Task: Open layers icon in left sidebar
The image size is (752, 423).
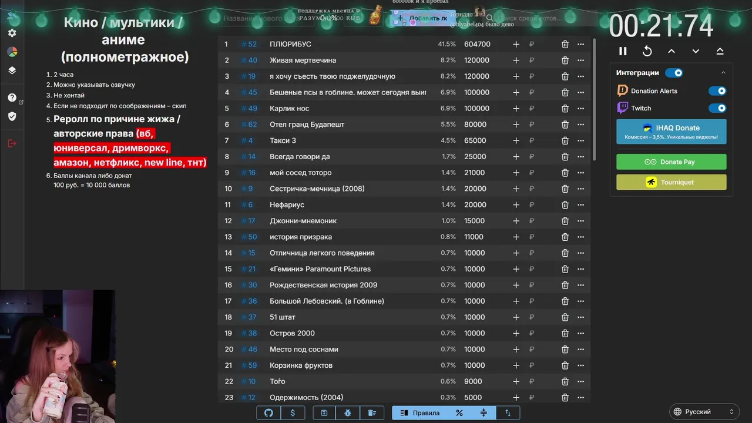Action: (12, 70)
